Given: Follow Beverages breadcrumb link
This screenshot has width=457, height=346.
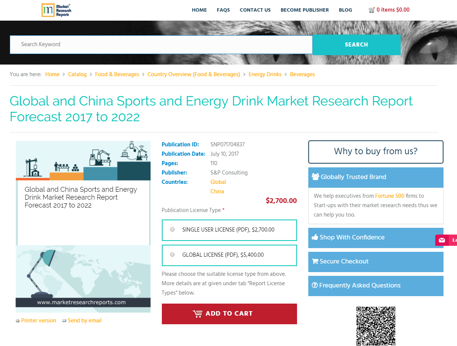Looking at the screenshot, I should (x=302, y=74).
